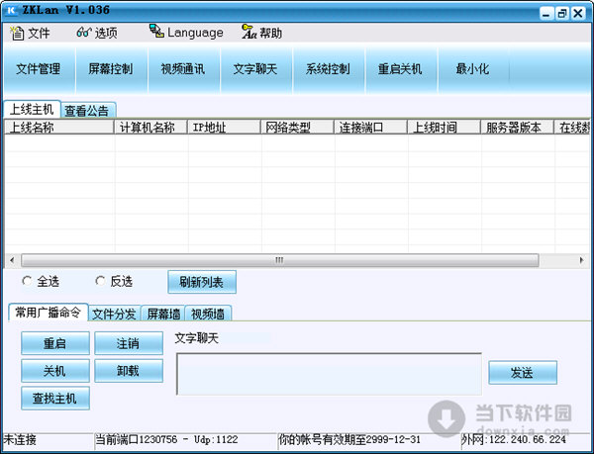This screenshot has height=454, width=594.
Task: Launch 视频通讯 from the toolbar
Action: 183,69
